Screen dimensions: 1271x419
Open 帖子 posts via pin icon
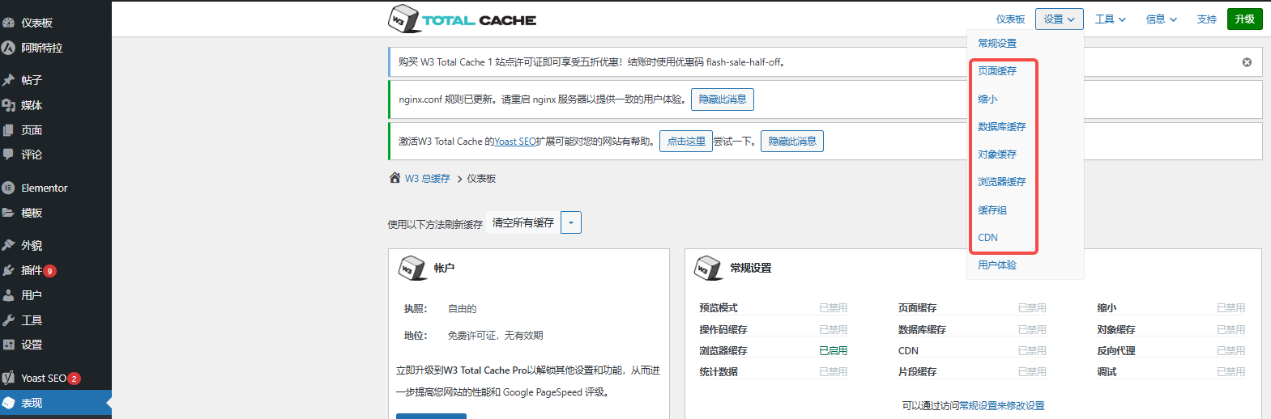tap(9, 80)
